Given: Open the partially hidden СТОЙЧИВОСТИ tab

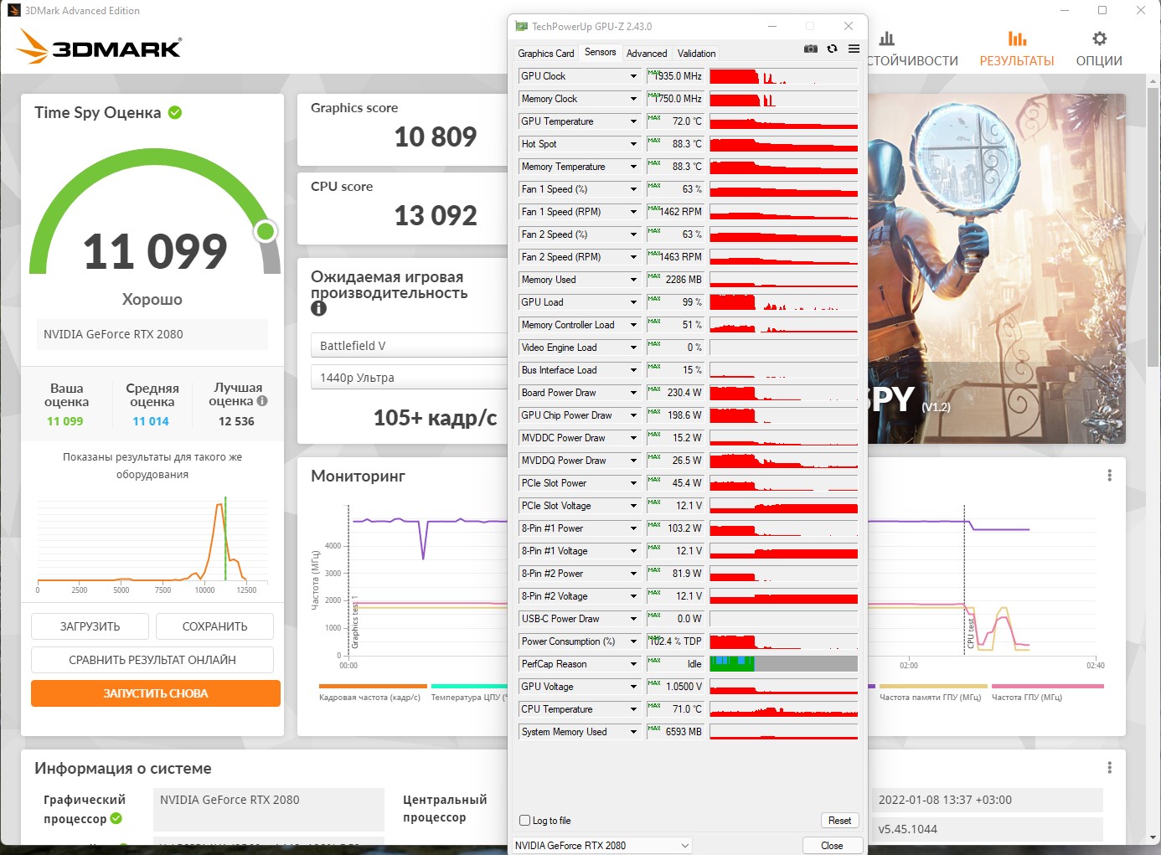Looking at the screenshot, I should [x=913, y=49].
